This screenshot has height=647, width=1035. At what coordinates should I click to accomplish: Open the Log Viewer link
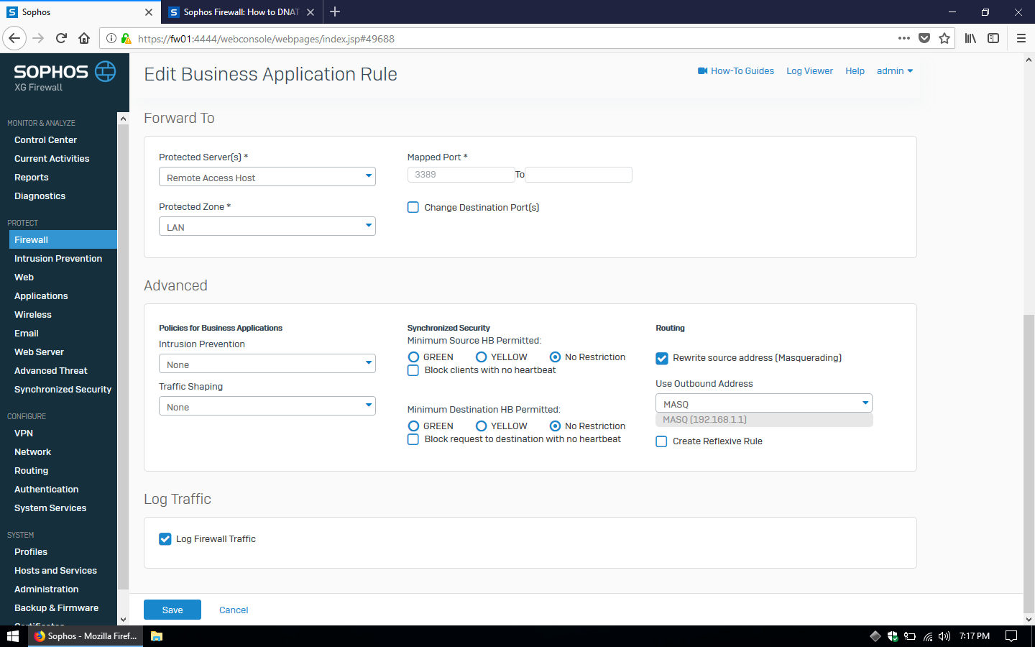[809, 71]
